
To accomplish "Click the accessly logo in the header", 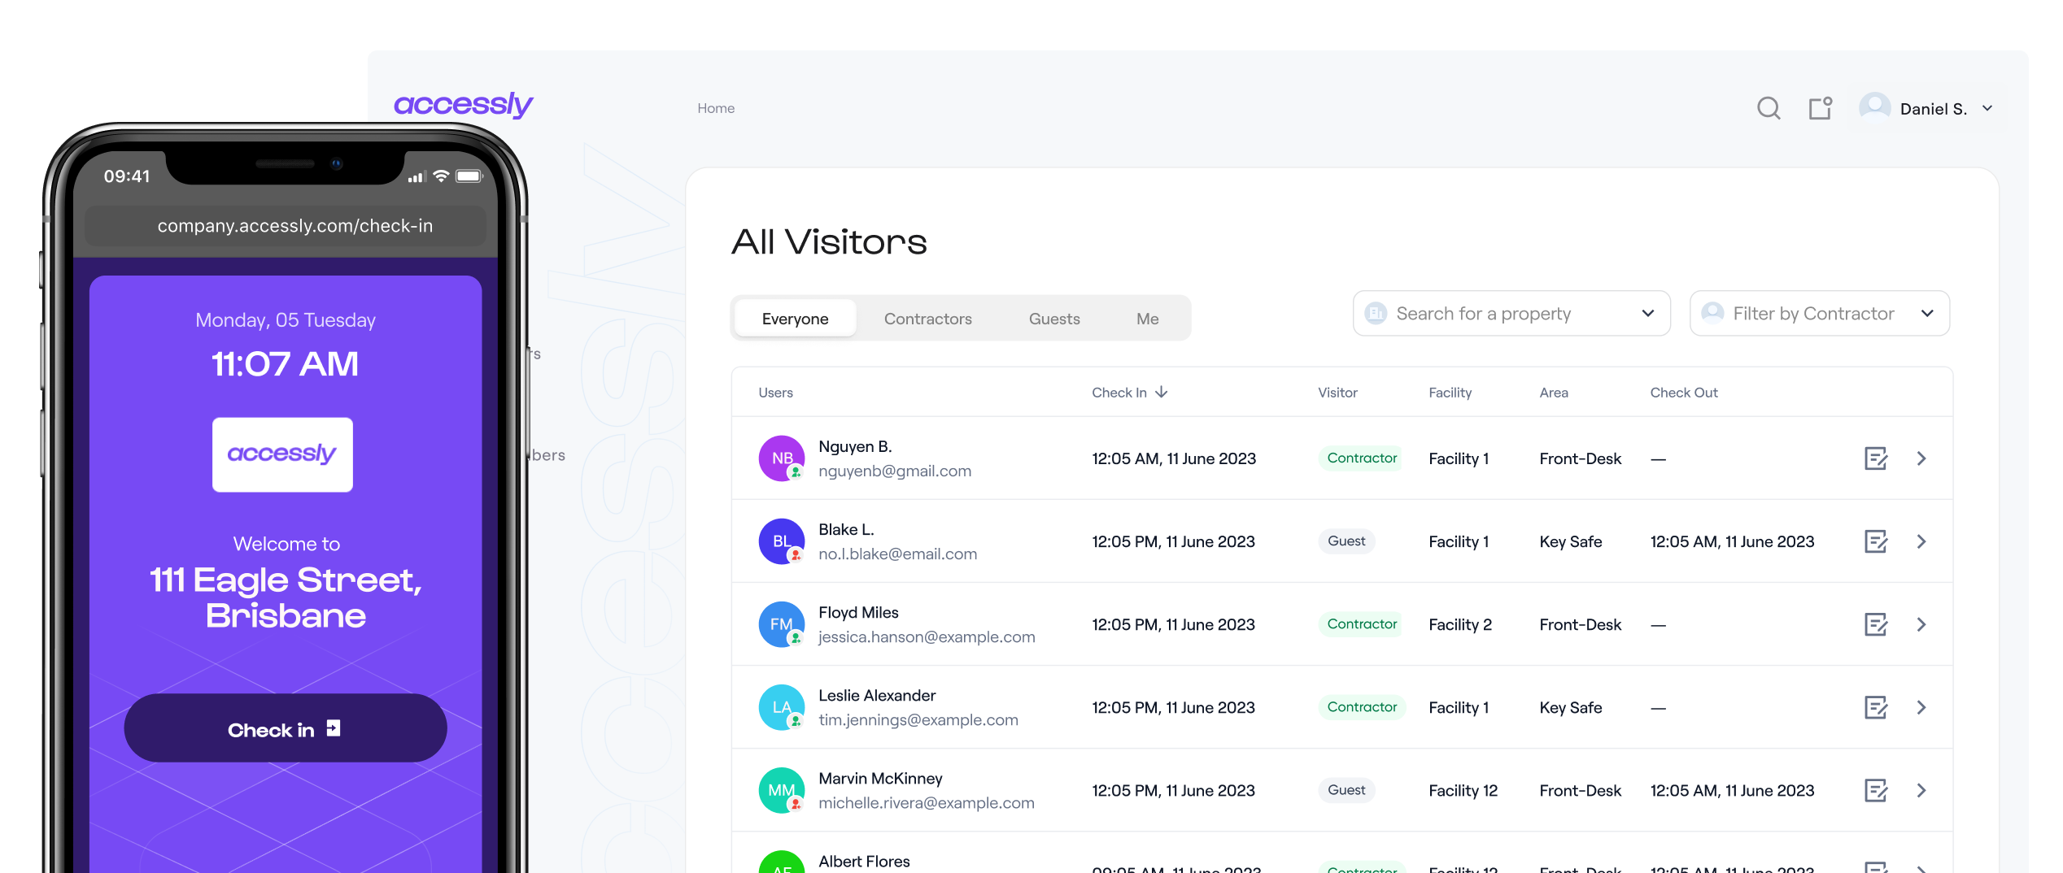I will click(x=463, y=105).
